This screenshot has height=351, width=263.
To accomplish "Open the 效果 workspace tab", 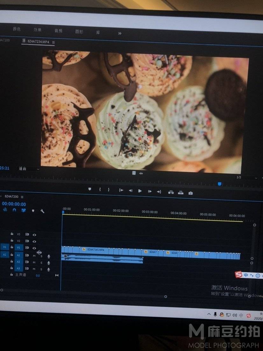I will 37,30.
